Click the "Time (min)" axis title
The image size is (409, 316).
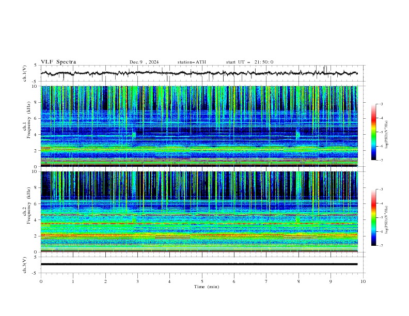[207, 287]
